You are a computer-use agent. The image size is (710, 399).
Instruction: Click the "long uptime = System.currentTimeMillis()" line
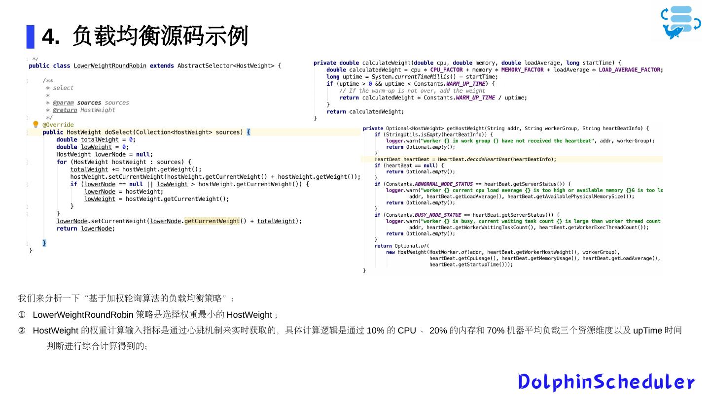pyautogui.click(x=412, y=76)
